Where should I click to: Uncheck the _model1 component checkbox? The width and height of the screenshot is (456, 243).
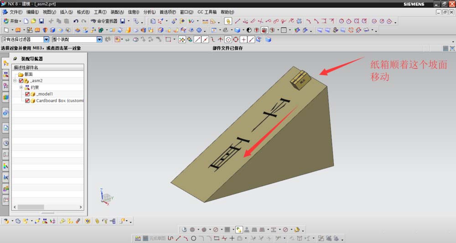coord(27,94)
